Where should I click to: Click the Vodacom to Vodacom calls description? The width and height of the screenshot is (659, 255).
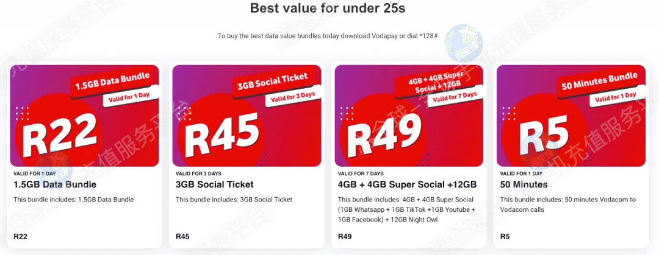coord(567,204)
